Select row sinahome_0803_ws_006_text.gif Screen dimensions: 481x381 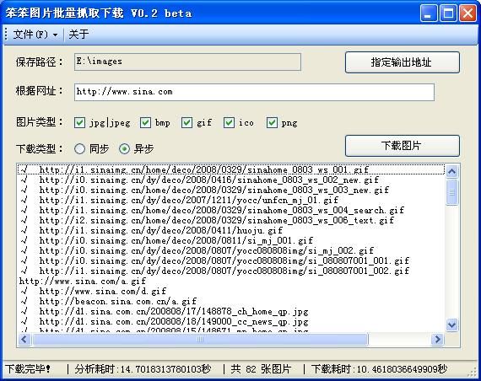[231, 220]
